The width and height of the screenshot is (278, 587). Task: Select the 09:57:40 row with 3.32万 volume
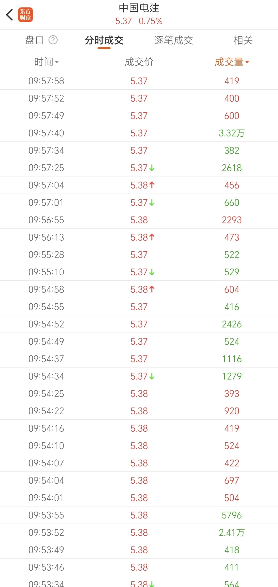point(139,133)
